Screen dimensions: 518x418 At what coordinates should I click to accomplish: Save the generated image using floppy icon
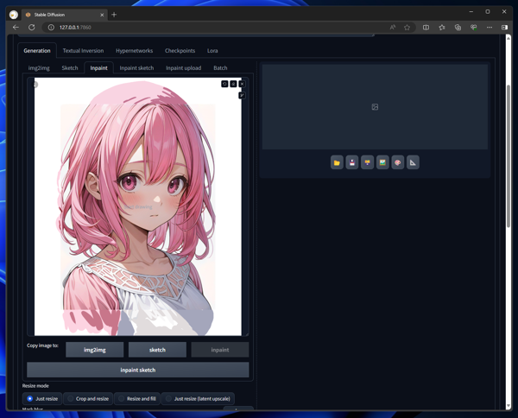pos(352,162)
